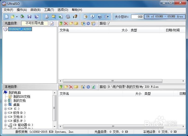Click gear settings icon in local pane
The height and width of the screenshot is (136, 188).
point(88,87)
